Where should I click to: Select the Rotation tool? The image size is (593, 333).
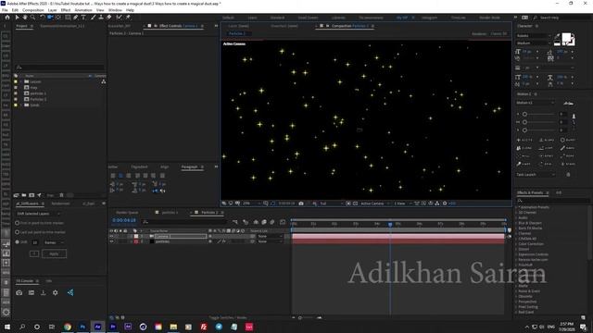(43, 18)
